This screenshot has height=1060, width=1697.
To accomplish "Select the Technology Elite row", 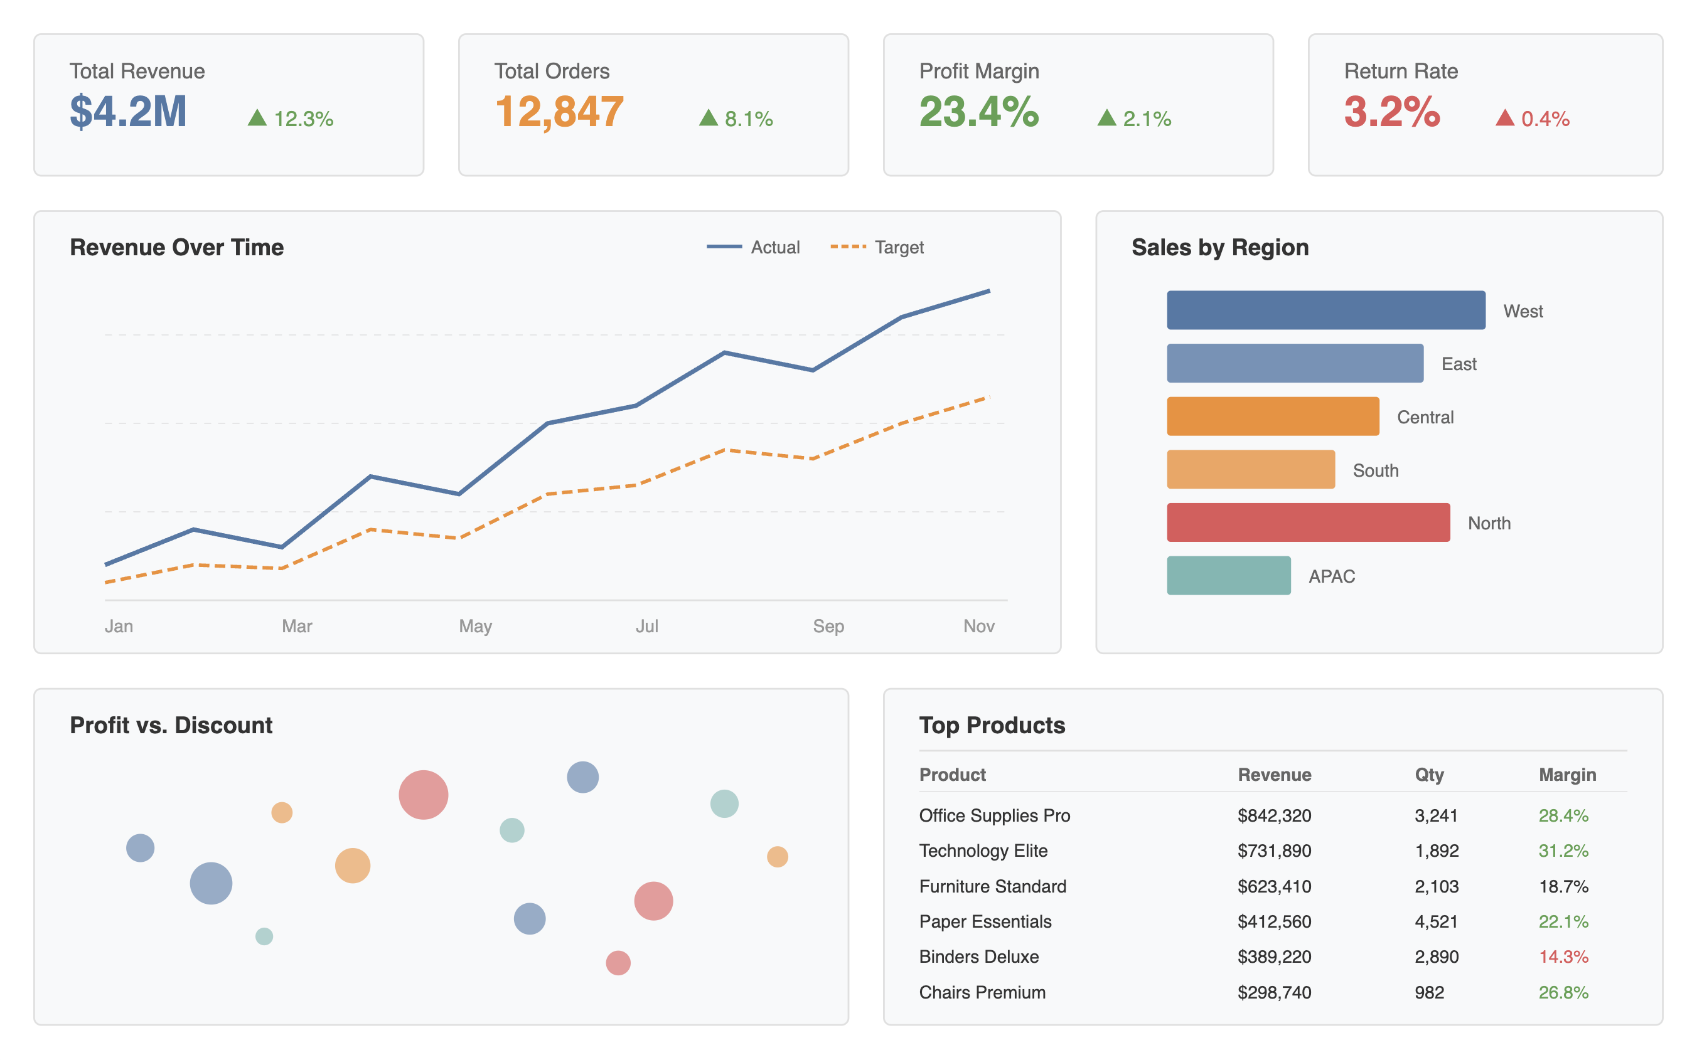I will tap(1273, 851).
